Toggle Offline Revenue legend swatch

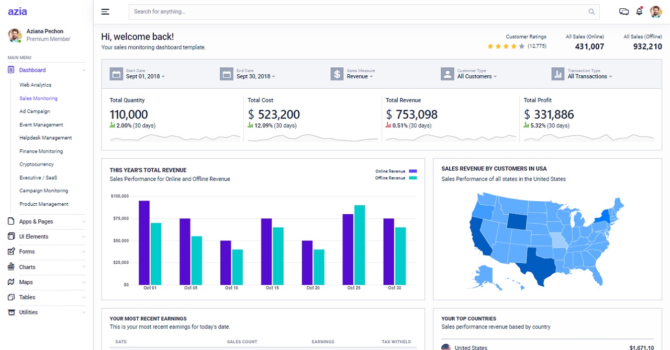click(413, 178)
